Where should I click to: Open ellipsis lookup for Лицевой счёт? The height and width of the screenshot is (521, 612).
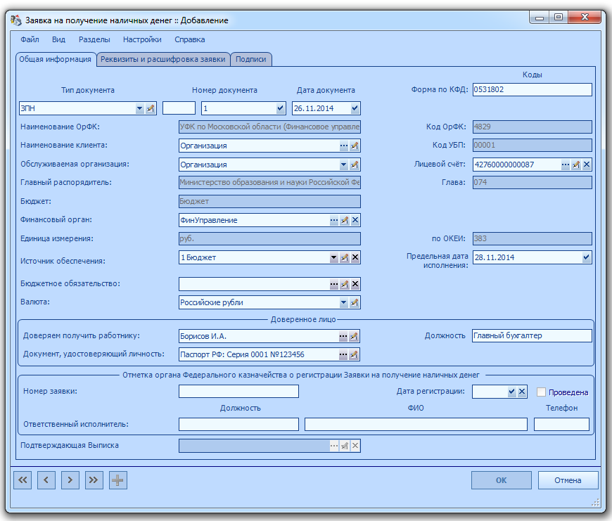coord(565,165)
